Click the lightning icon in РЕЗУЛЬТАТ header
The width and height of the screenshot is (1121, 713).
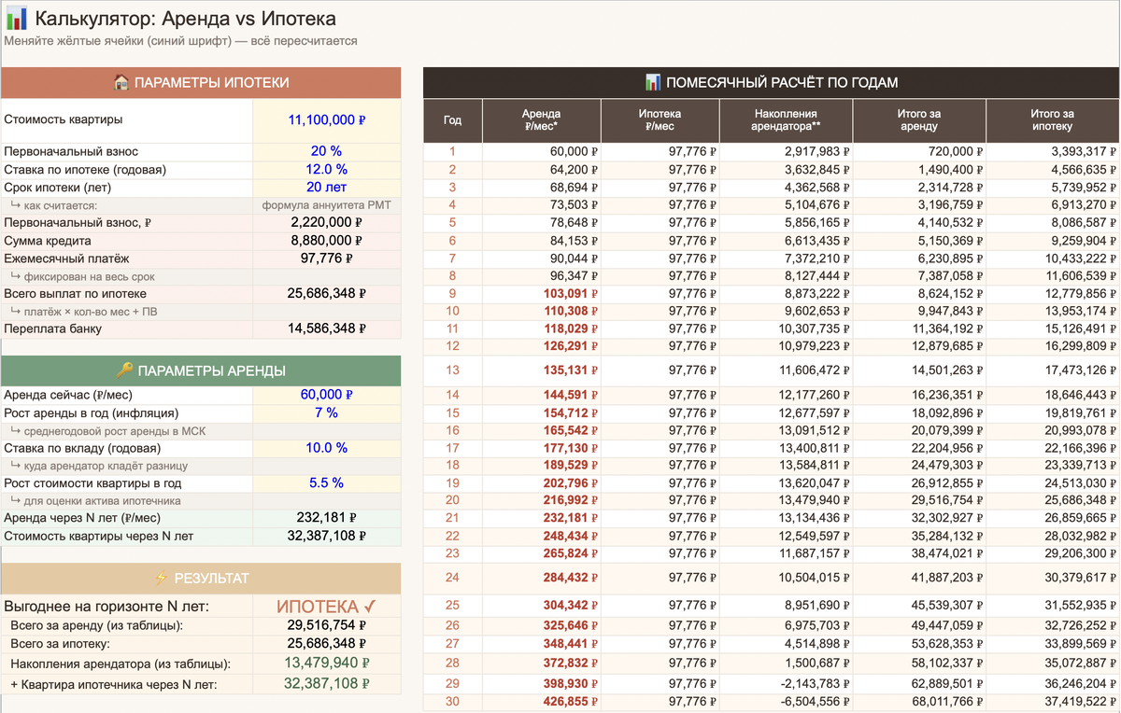(159, 579)
